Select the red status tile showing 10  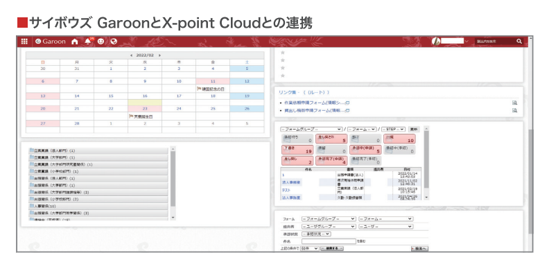[399, 139]
